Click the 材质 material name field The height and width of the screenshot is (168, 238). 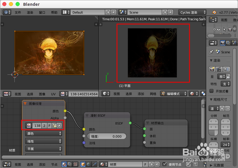(x=125, y=164)
